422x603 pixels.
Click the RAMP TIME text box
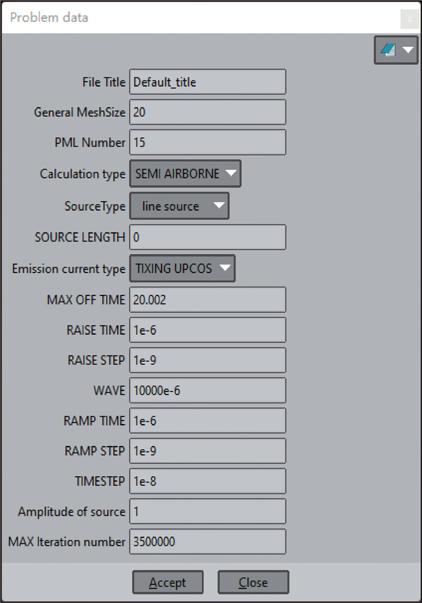[x=207, y=421]
